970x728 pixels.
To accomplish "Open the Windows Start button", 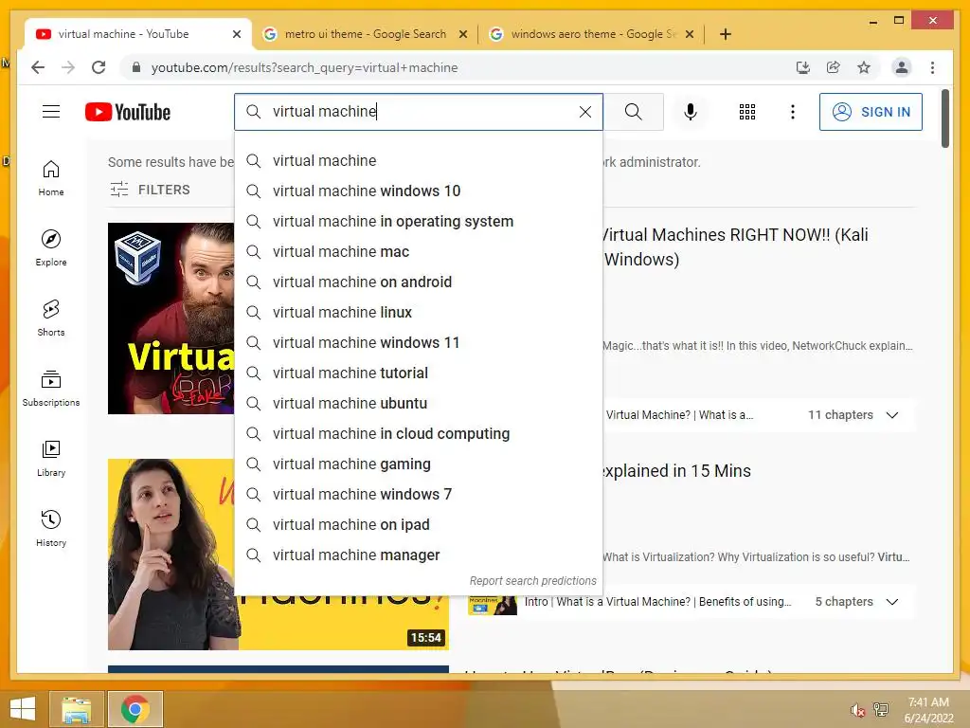I will pyautogui.click(x=23, y=709).
